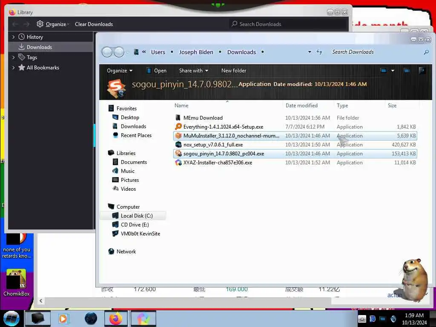The image size is (436, 327).
Task: Open the Organize gear in Library window
Action: [x=40, y=24]
